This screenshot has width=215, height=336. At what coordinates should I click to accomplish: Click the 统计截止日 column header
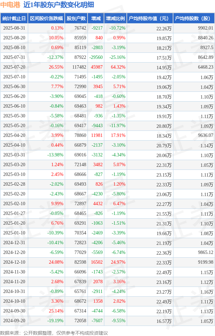point(14,18)
